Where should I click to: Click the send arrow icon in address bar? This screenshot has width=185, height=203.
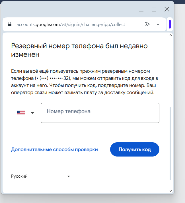[x=147, y=24]
